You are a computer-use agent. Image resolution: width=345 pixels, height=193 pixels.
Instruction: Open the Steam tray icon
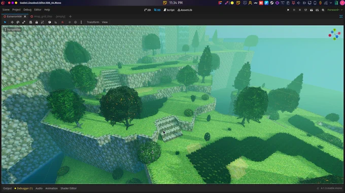[272, 3]
